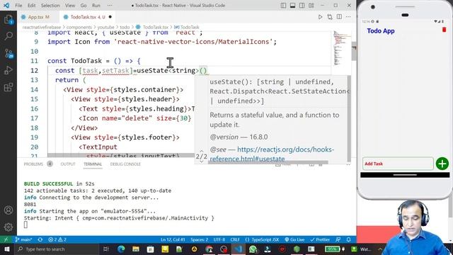453x255 pixels.
Task: Toggle the primary side bar layout
Action: coord(283,6)
